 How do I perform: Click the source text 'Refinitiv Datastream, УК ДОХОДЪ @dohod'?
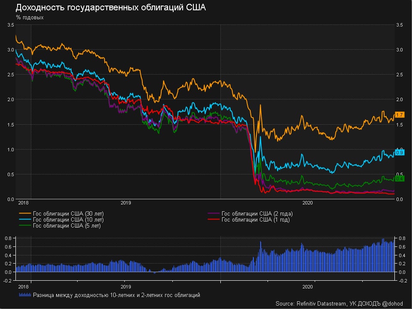pos(349,304)
